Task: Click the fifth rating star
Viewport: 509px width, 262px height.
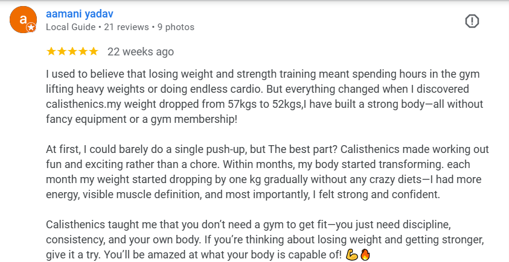Action: click(x=93, y=52)
